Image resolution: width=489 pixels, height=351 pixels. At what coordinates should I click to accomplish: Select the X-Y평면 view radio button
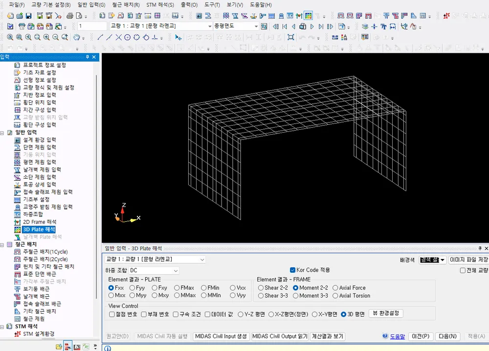coord(314,314)
